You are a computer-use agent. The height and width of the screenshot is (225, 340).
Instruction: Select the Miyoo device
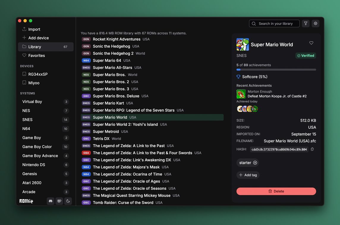tap(46, 83)
